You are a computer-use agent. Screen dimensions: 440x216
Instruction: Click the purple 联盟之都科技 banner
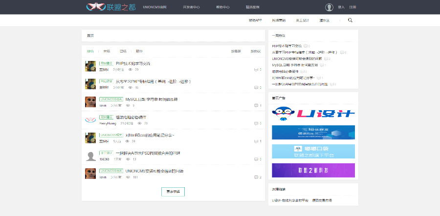pos(313,170)
